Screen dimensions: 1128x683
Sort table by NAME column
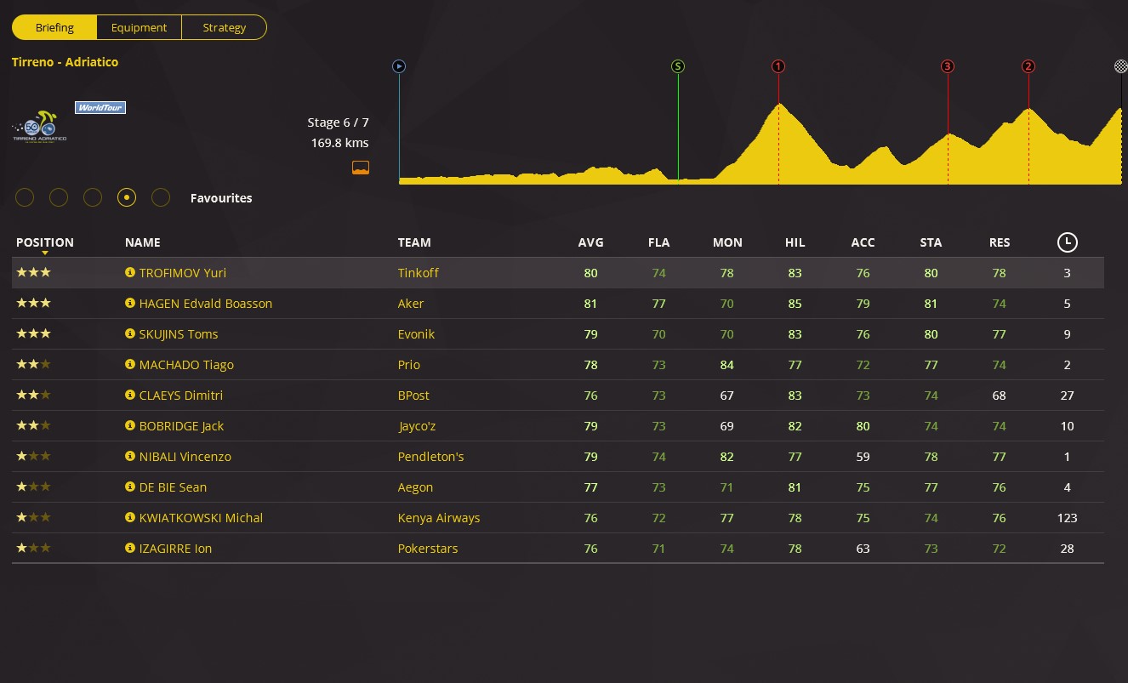point(143,242)
